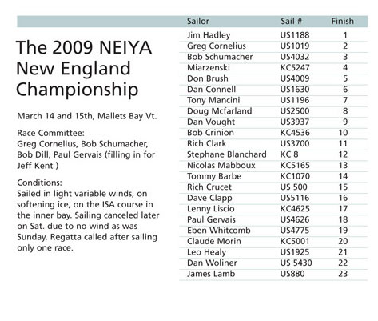Click the Sailor column header
The width and height of the screenshot is (378, 321).
pos(198,21)
